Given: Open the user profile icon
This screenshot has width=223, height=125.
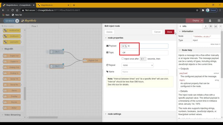Looking at the screenshot, I should coord(210,20).
